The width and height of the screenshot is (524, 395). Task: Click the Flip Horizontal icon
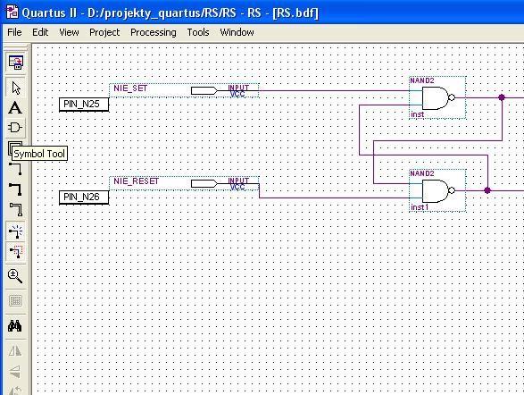tap(15, 351)
